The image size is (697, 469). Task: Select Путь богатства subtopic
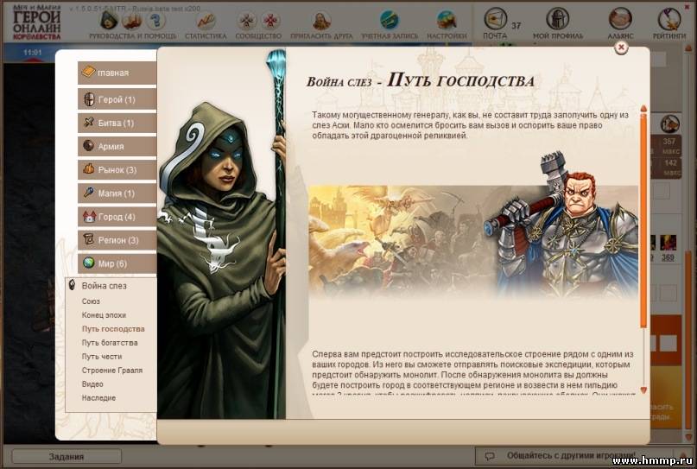(x=110, y=343)
